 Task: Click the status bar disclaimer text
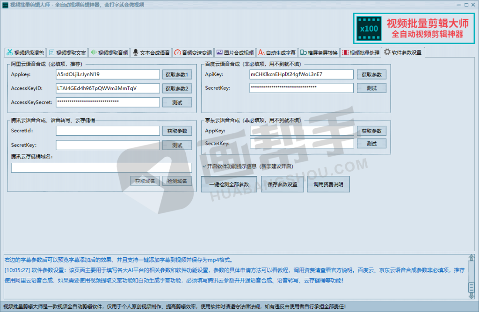(x=174, y=306)
